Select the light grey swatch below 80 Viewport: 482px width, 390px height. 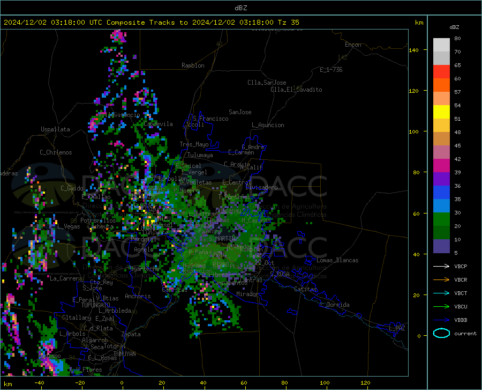(x=441, y=45)
